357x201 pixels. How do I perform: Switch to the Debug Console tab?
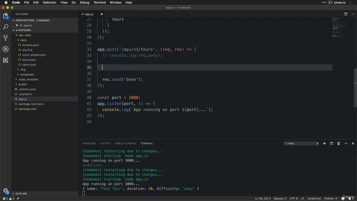126,143
